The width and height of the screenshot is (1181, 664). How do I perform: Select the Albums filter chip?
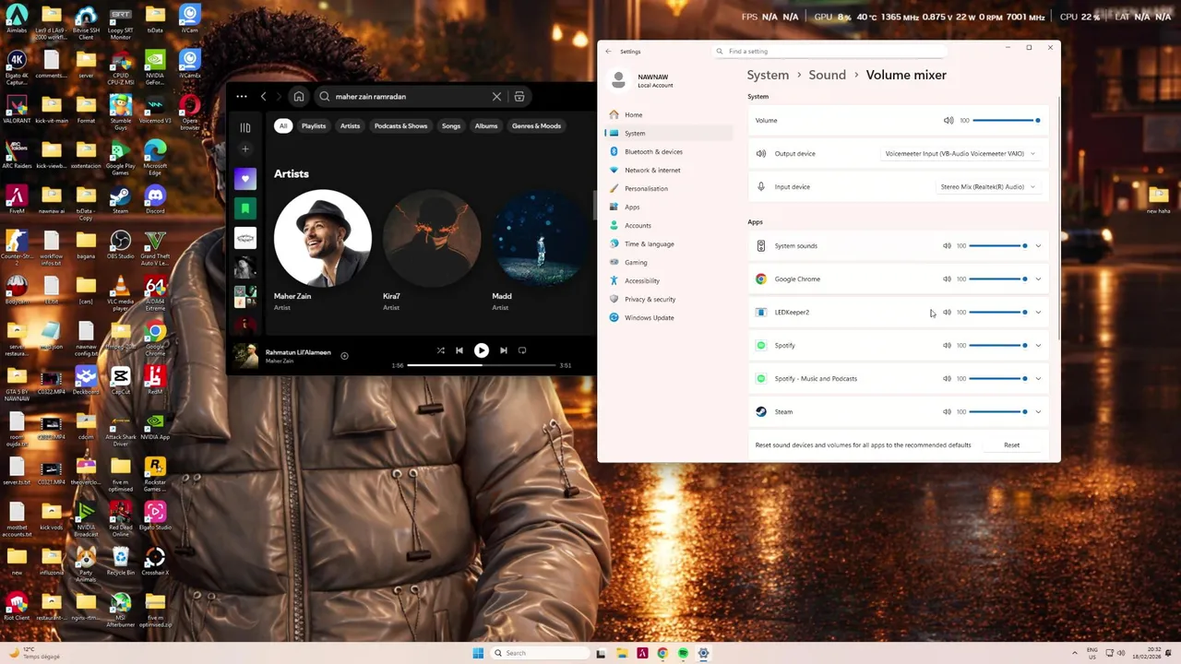tap(486, 126)
